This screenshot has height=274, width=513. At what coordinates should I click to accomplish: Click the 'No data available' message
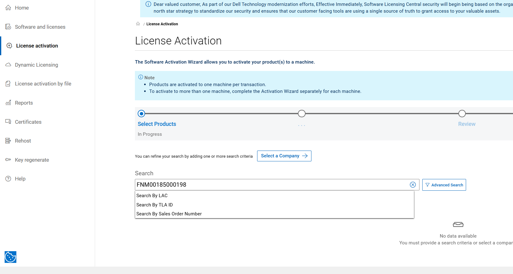(x=458, y=236)
